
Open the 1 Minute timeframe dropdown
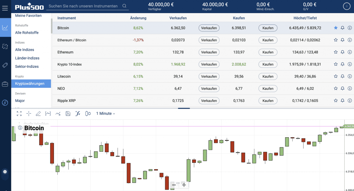[x=105, y=114]
